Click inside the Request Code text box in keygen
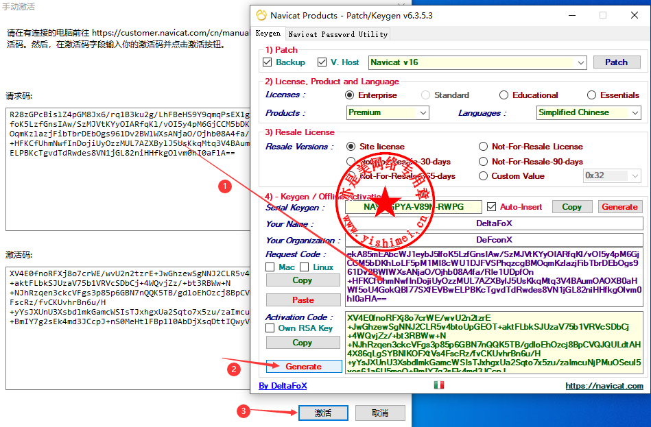This screenshot has width=651, height=427. (x=494, y=277)
